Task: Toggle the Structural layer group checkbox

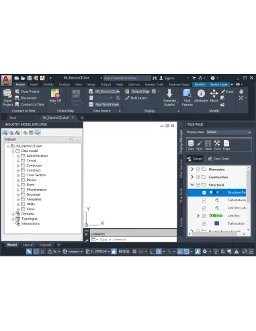Action: (198, 185)
